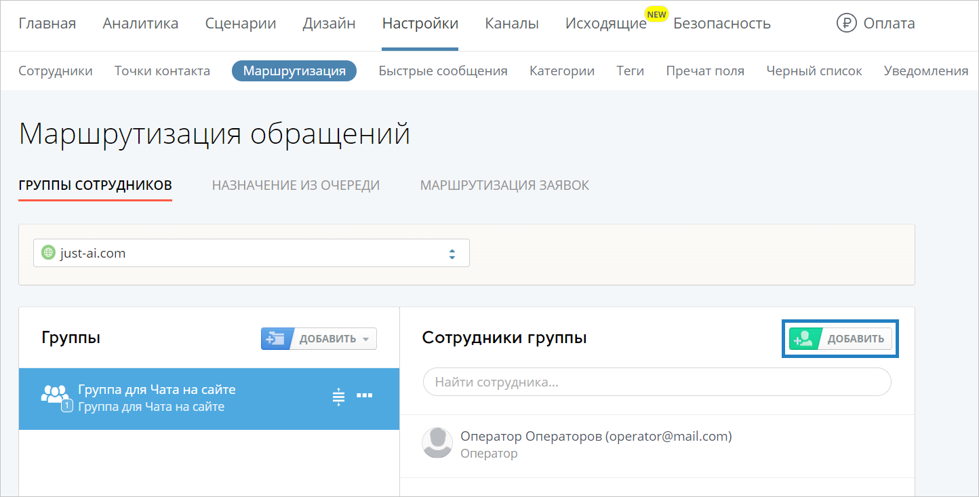Click the group people icon in the list
This screenshot has width=979, height=497.
point(55,395)
